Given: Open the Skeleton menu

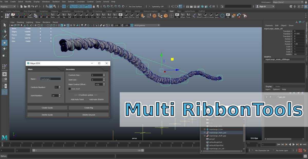Looking at the screenshot, I should [x=56, y=2].
